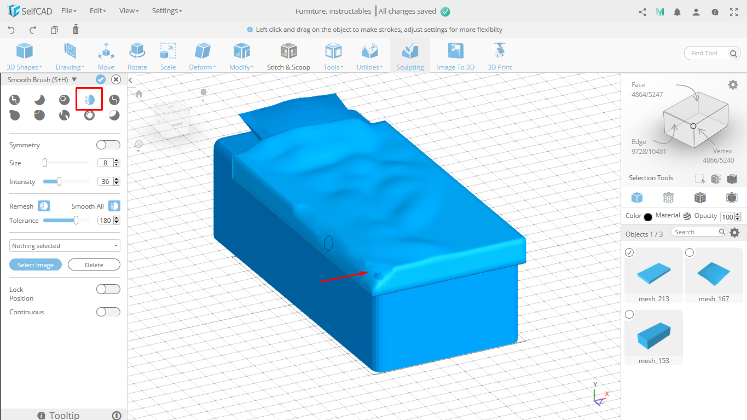This screenshot has height=420, width=747.
Task: Open the notifications bell
Action: coord(677,11)
